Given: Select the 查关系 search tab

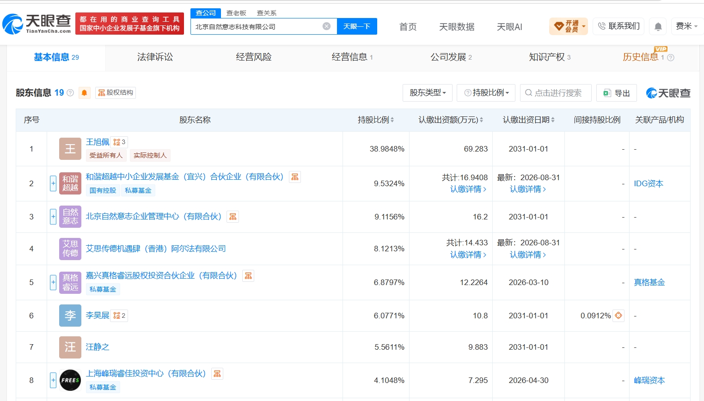Looking at the screenshot, I should pyautogui.click(x=267, y=13).
